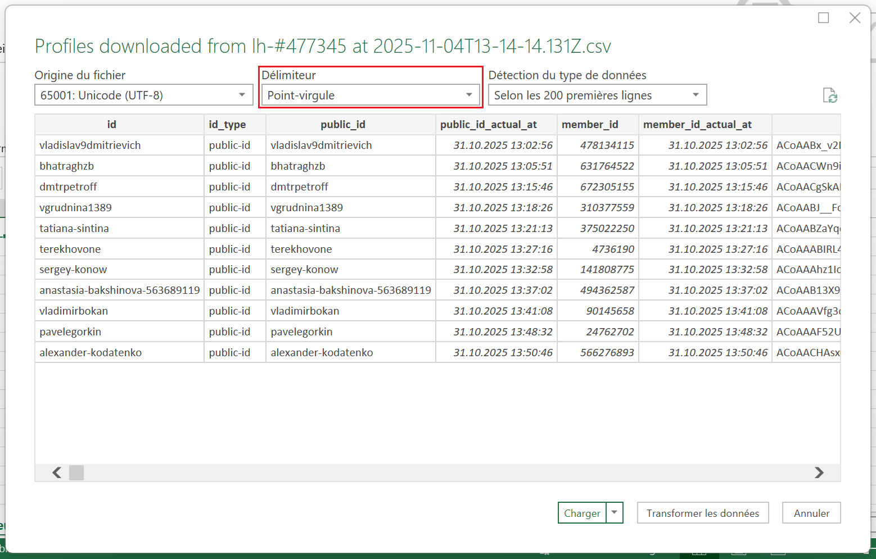Close the CSV import dialog

(x=855, y=18)
